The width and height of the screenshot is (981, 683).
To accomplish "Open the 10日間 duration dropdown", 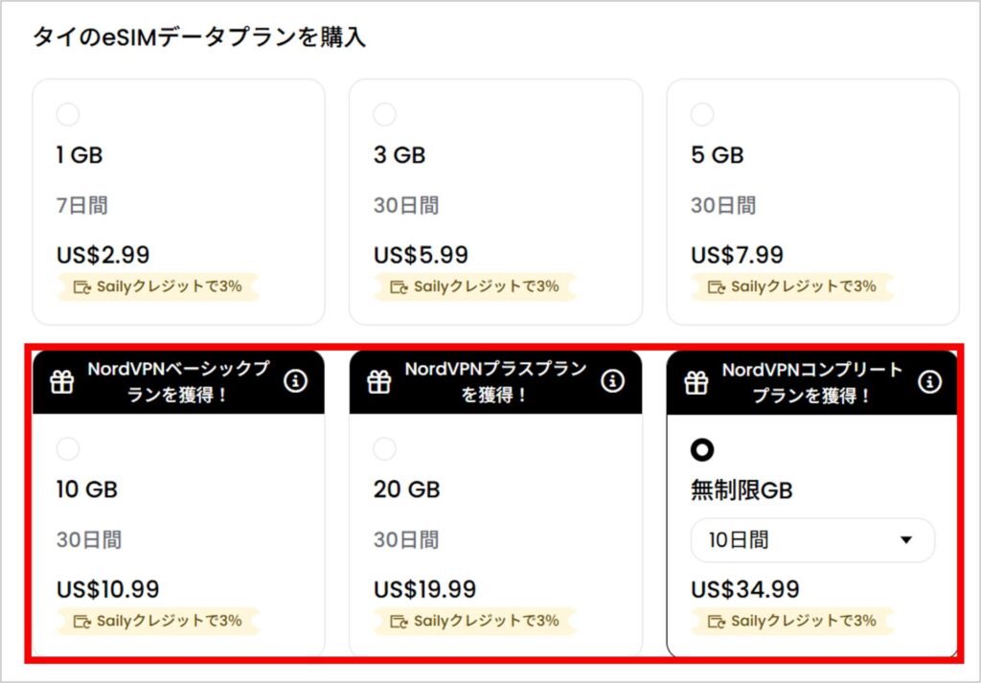I will coord(812,540).
